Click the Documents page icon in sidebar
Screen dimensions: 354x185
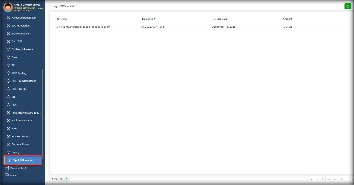[7, 168]
